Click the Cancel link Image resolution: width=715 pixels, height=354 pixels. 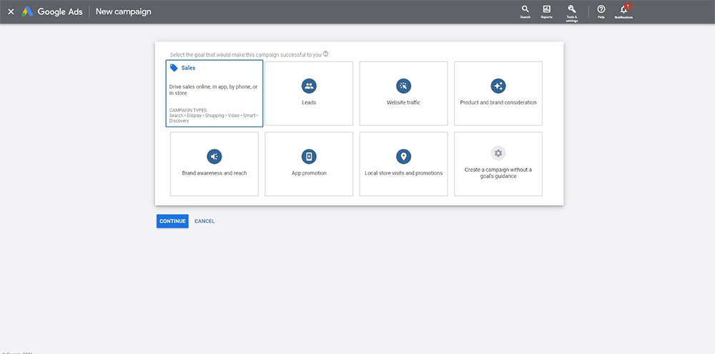(x=204, y=221)
